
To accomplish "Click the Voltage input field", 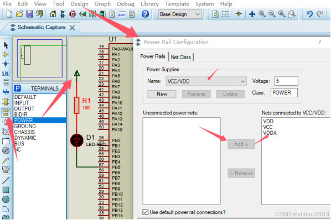I will (x=286, y=81).
